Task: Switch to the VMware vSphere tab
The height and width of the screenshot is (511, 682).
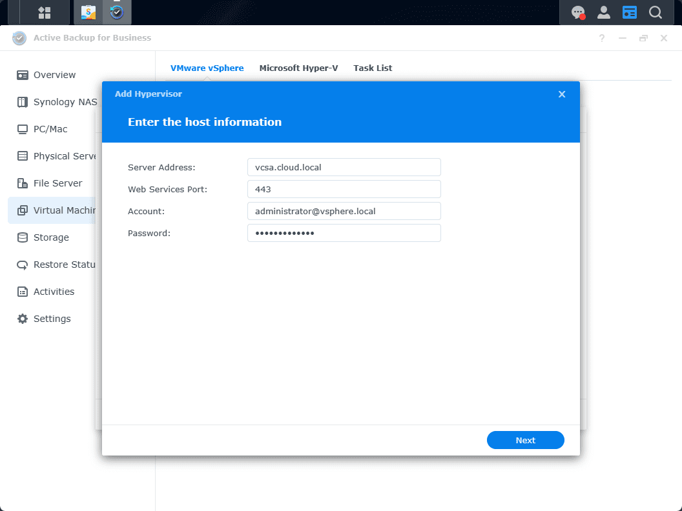Action: 207,68
